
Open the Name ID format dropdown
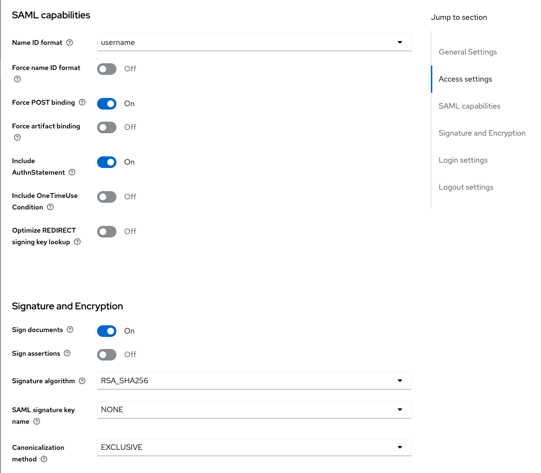click(x=254, y=42)
